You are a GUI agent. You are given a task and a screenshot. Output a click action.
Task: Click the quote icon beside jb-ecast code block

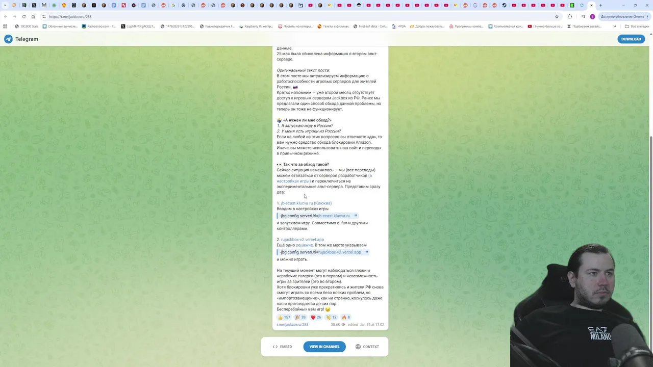click(x=356, y=216)
